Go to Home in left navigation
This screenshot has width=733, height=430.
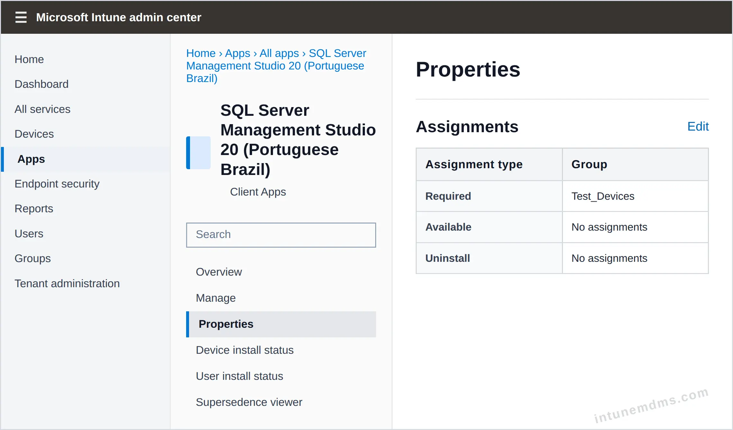coord(29,59)
